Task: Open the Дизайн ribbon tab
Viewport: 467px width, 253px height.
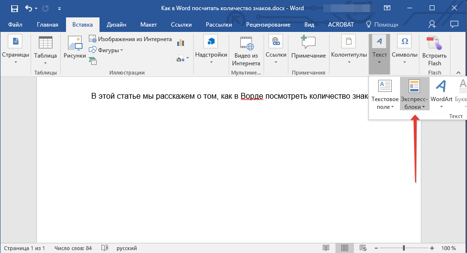Action: (117, 25)
